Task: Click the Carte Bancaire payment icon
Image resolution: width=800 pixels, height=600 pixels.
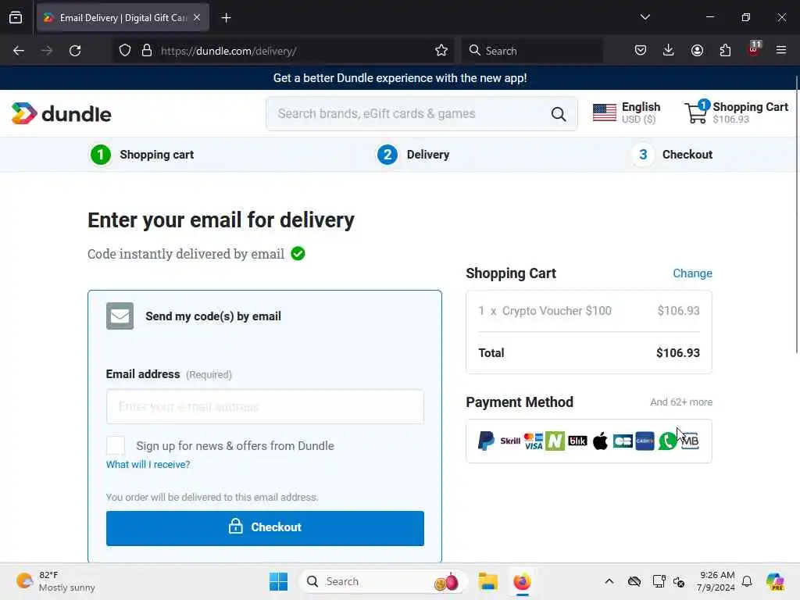Action: click(x=623, y=441)
